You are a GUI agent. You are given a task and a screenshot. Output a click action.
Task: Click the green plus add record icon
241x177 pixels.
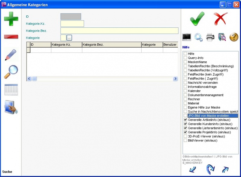tap(11, 19)
